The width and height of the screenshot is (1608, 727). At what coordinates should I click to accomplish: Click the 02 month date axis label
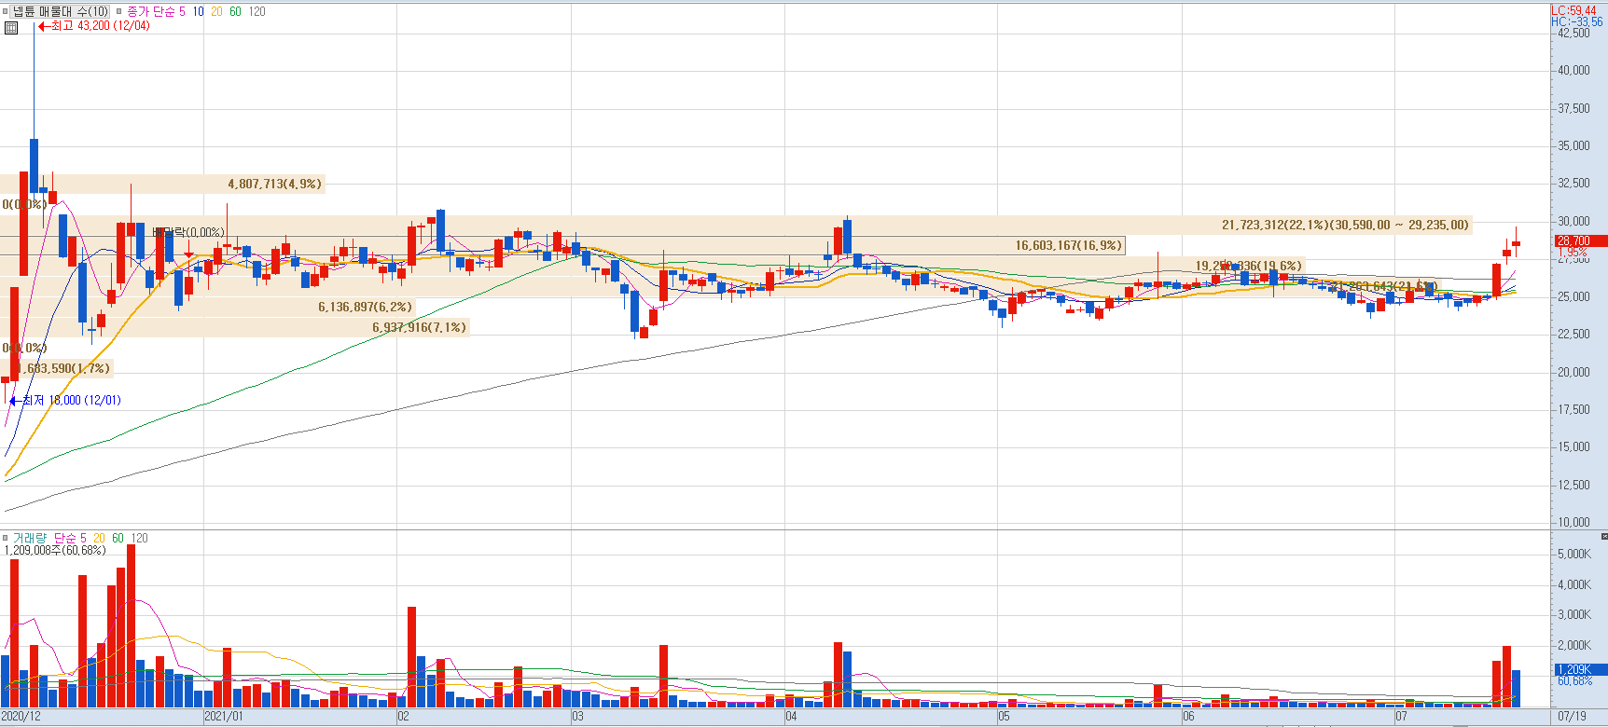(404, 716)
